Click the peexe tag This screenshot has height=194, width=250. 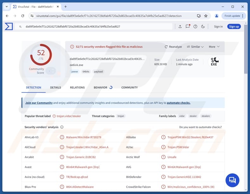click(x=75, y=72)
